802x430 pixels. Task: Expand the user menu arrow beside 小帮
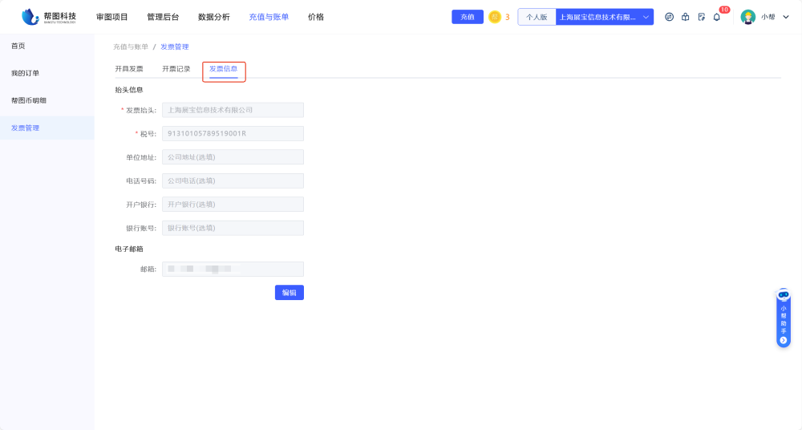coord(786,17)
